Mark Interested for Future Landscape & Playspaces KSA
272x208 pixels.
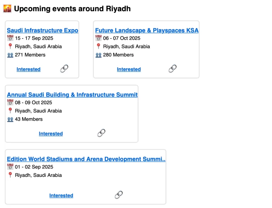pyautogui.click(x=129, y=69)
